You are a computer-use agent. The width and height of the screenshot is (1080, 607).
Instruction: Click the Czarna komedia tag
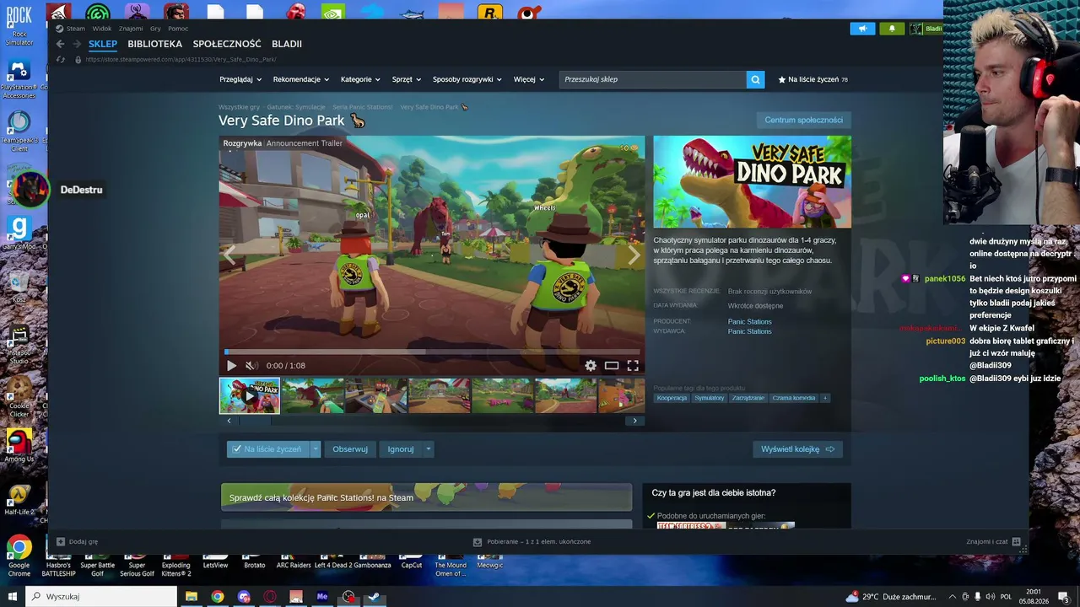[x=794, y=398]
